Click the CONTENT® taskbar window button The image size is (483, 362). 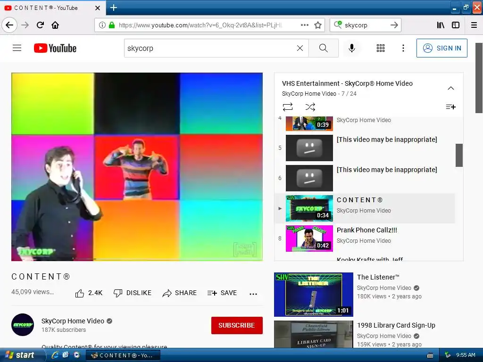pyautogui.click(x=123, y=355)
